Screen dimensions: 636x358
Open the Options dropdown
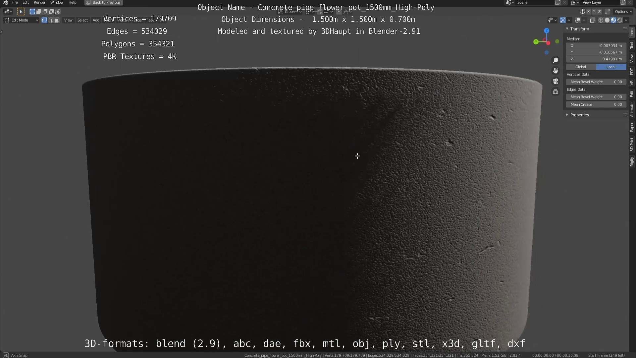click(623, 12)
